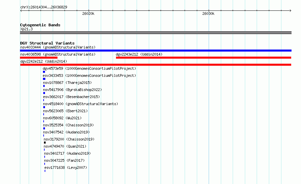The width and height of the screenshot is (301, 184).
Task: Click the thin blue glyph under esv1771638
Action: pos(45,171)
